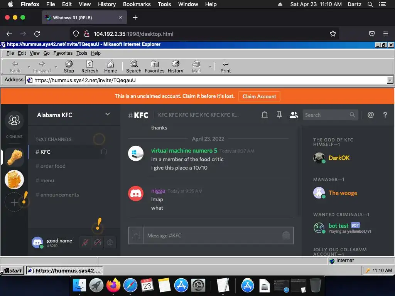The height and width of the screenshot is (296, 395).
Task: Show pinned messages with the pin icon
Action: click(x=279, y=115)
